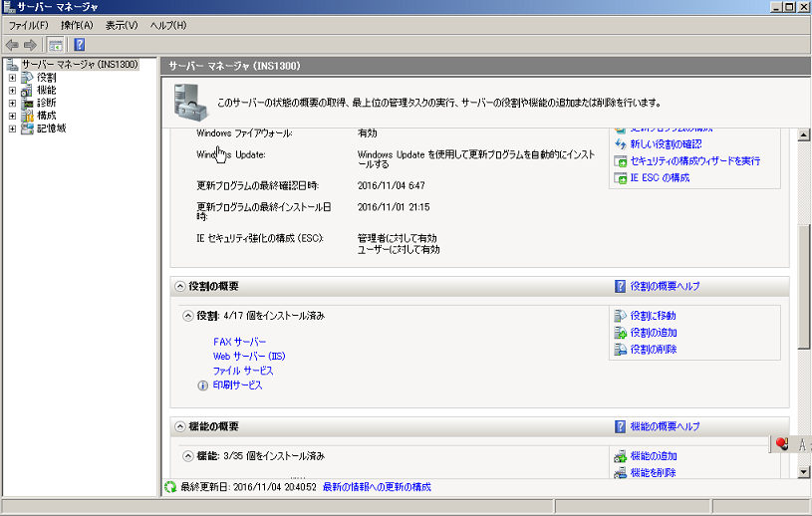This screenshot has width=812, height=516.
Task: Expand the 構成 tree node plus box
Action: [x=12, y=116]
